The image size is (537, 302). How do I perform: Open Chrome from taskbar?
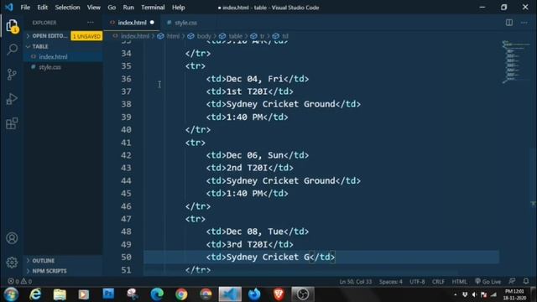click(181, 294)
